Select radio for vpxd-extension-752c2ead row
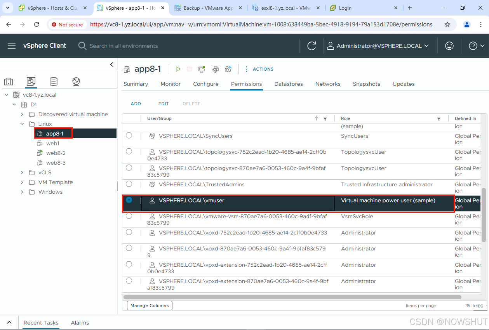This screenshot has width=489, height=330. coord(129,264)
